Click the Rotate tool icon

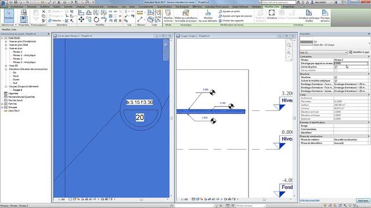96,19
